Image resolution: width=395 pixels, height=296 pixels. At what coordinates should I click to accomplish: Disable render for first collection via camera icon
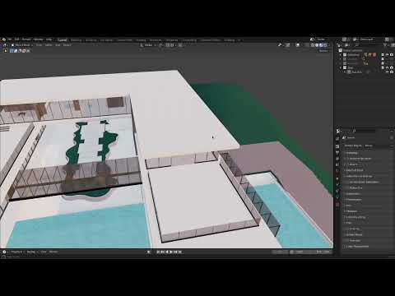(392, 55)
